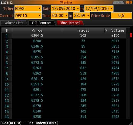Image resolution: width=133 pixels, height=125 pixels.
Task: Sort by the Price column header
Action: pos(37,30)
